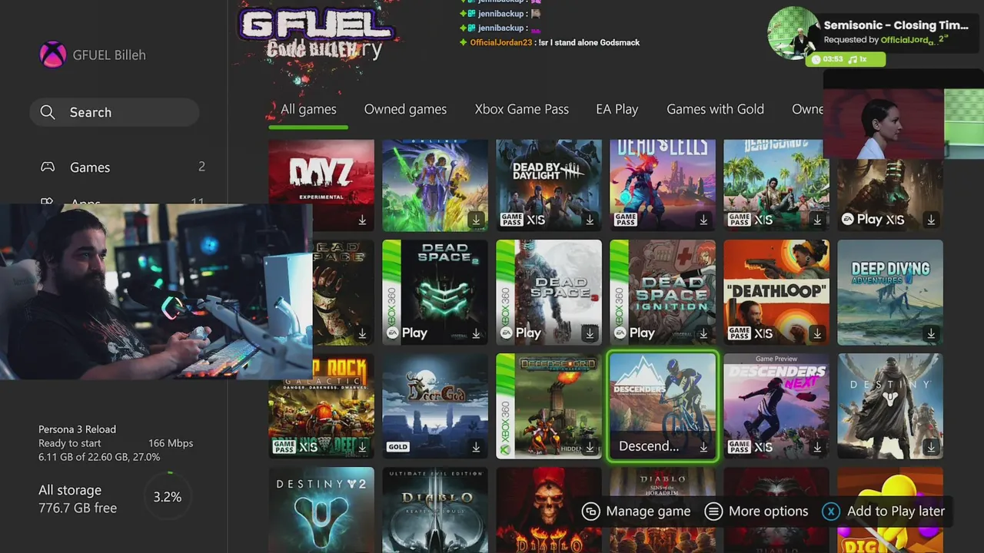Open the Diablo III Ultimate Evil Edition tile

pos(435,510)
